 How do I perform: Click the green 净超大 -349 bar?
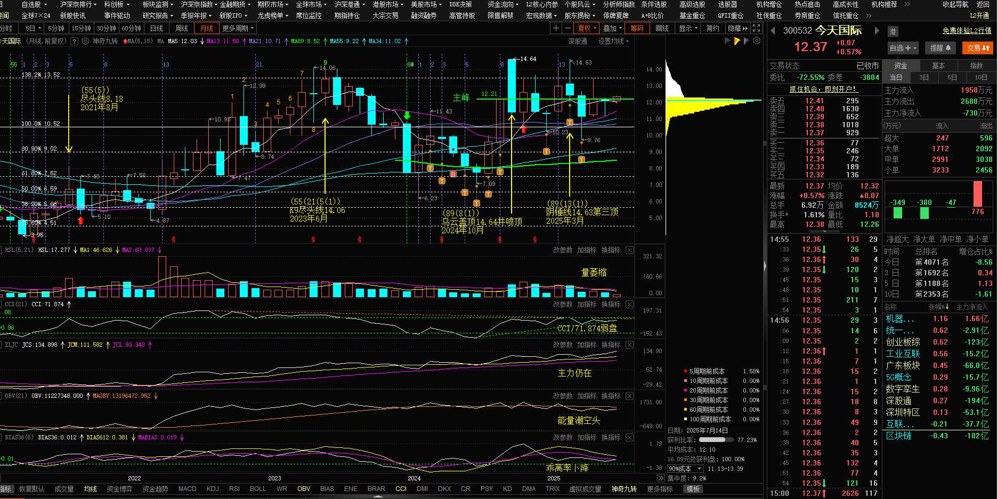click(898, 212)
